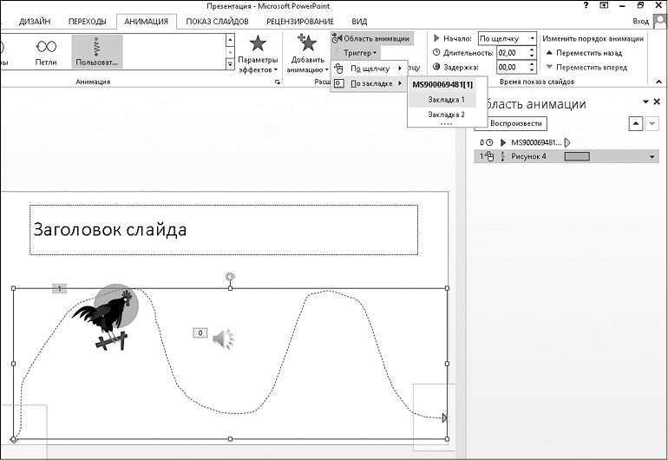
Task: Select the Пользовательский path animation
Action: (x=96, y=51)
